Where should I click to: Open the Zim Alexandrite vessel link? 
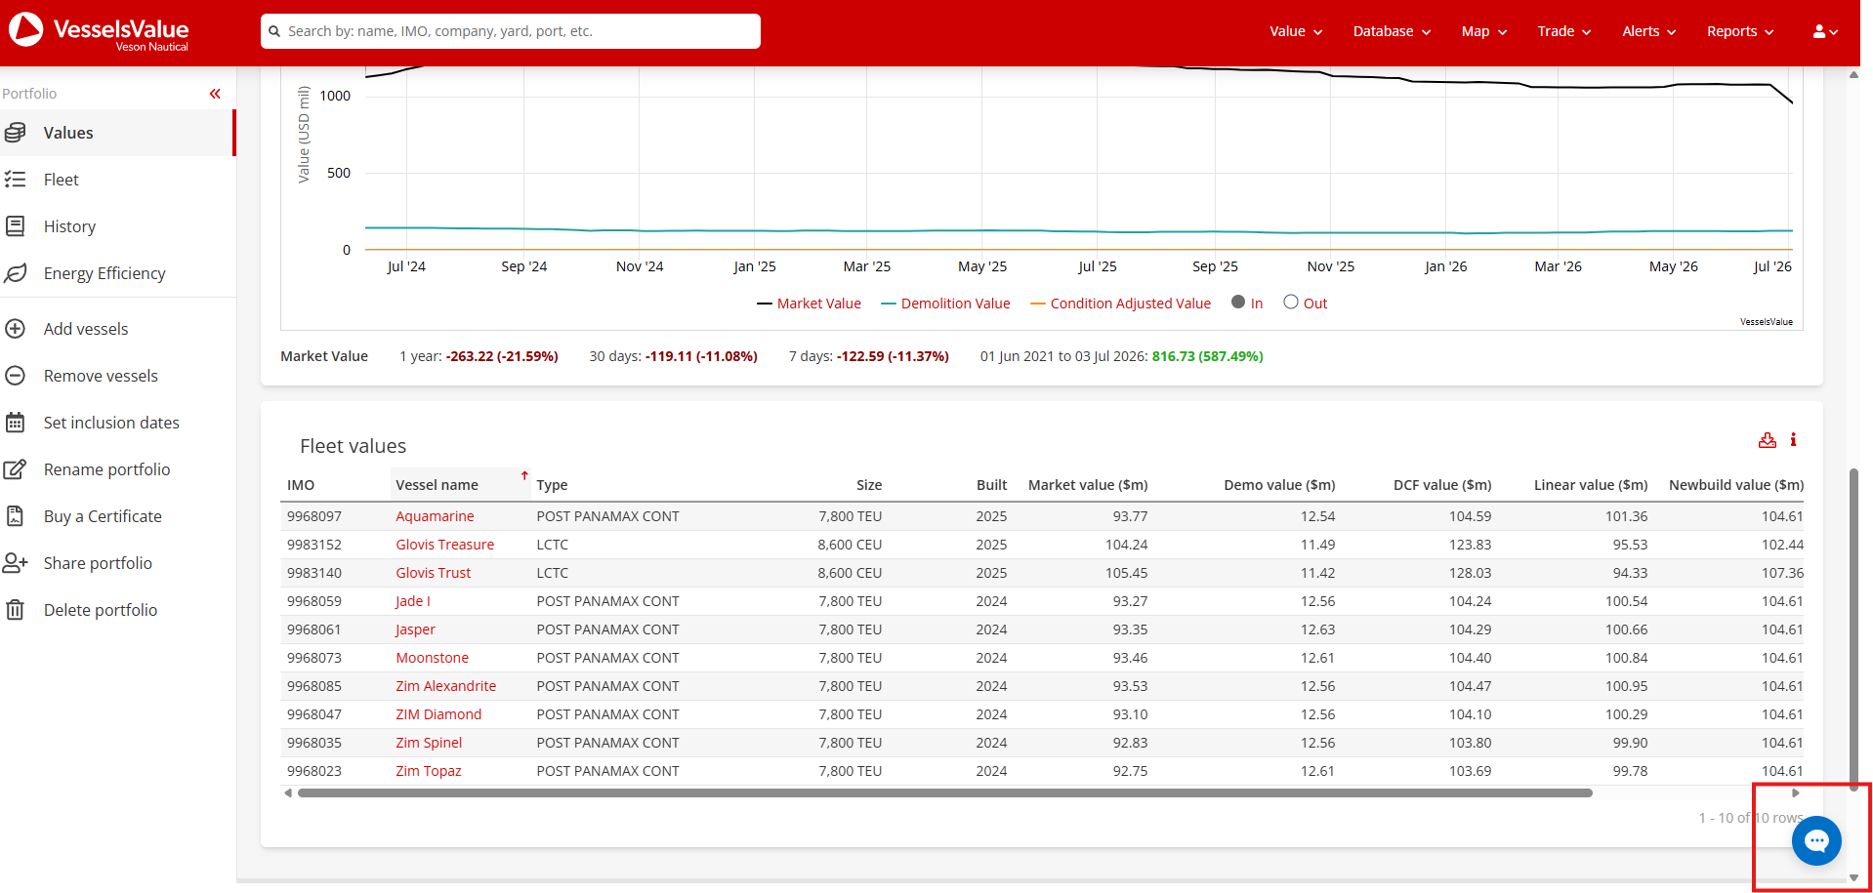coord(445,686)
